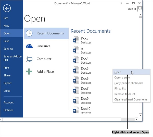Click the Add a Place plus icon
Image resolution: width=153 pixels, height=137 pixels.
click(x=29, y=72)
